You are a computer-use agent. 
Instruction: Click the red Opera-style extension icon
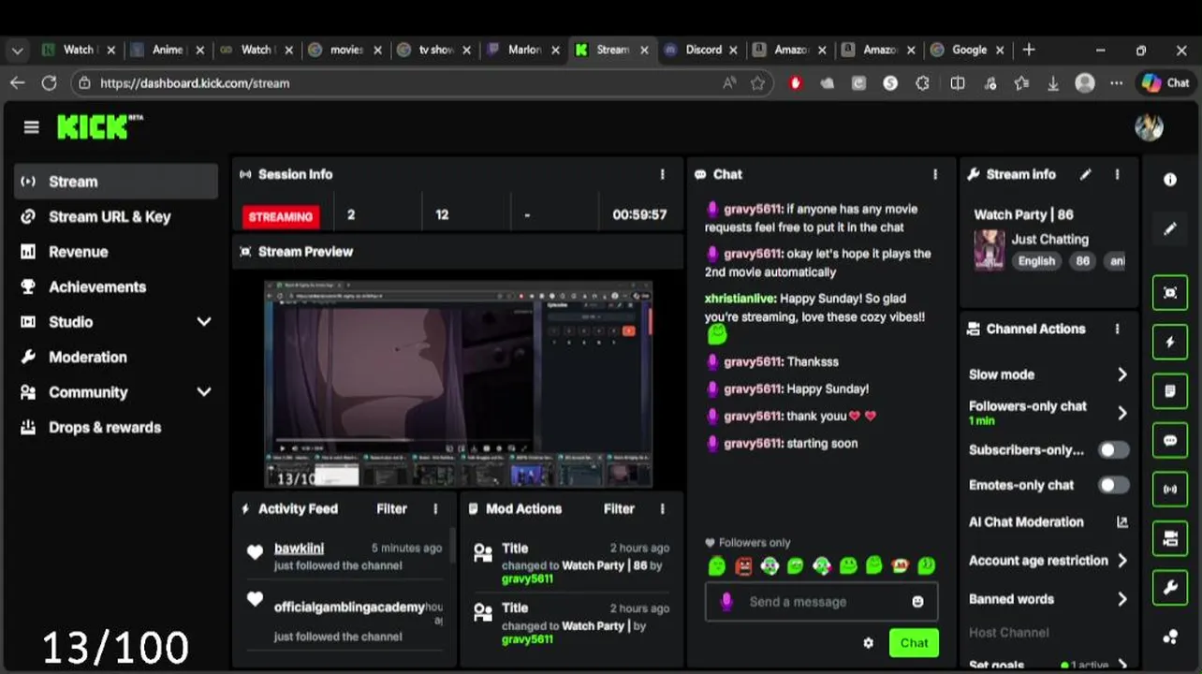pyautogui.click(x=795, y=83)
